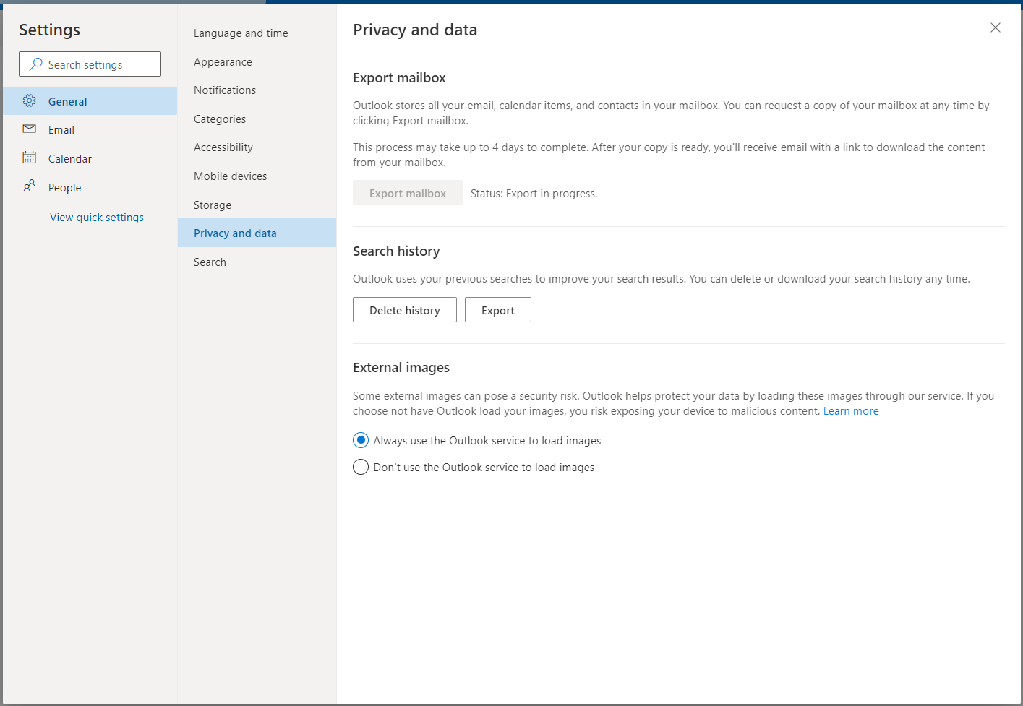The height and width of the screenshot is (706, 1023).
Task: Select Always use Outlook service radio
Action: (x=361, y=440)
